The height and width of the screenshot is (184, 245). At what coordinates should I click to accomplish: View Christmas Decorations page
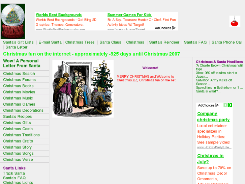[x=23, y=110]
